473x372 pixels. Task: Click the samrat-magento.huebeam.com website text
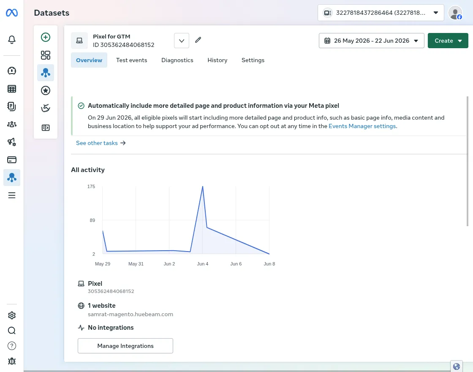[130, 315]
